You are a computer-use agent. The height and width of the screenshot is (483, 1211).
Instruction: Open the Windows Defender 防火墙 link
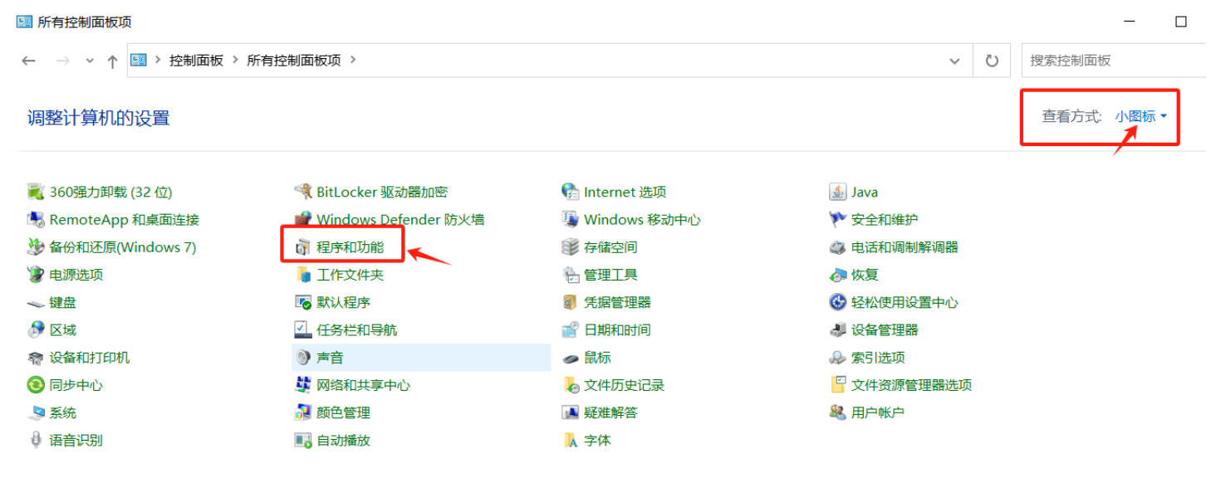coord(400,220)
